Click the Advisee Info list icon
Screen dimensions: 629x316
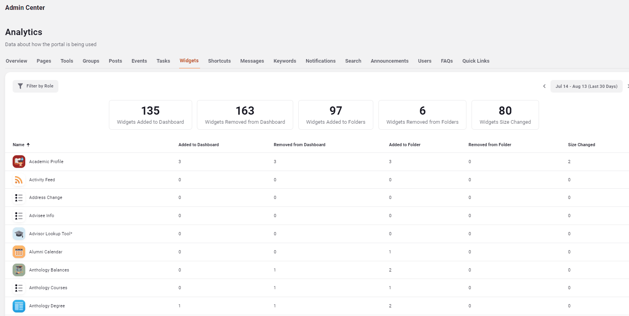(19, 216)
